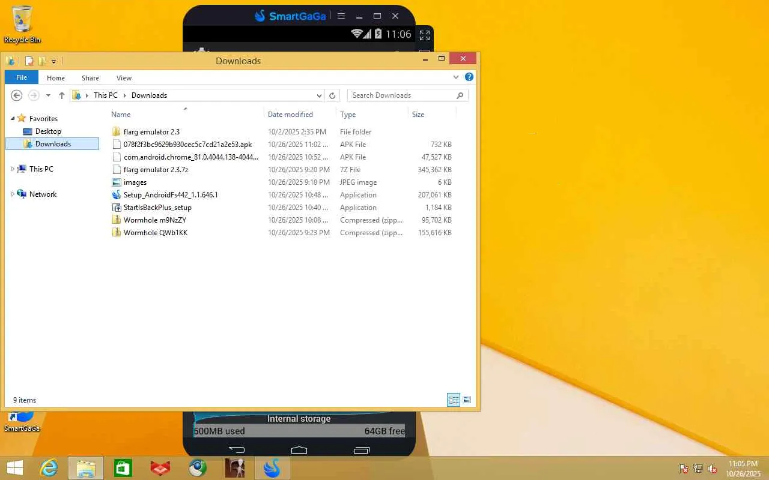
Task: Click the File Explorer taskbar button
Action: pos(86,468)
